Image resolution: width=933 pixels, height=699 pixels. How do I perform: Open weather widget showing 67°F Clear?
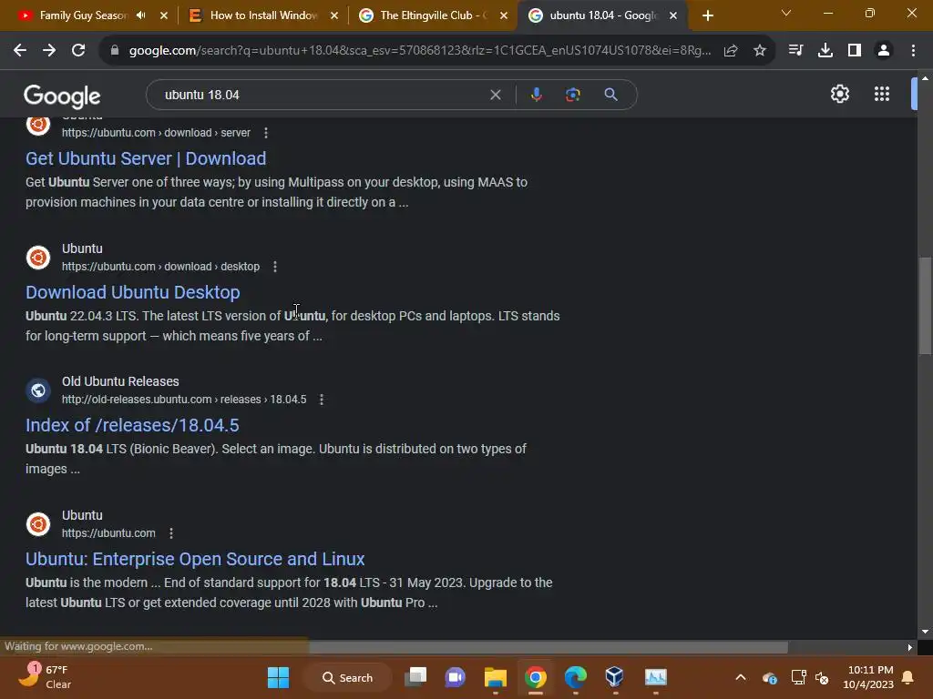(45, 677)
